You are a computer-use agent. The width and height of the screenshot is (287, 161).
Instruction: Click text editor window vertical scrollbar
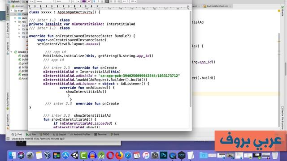(x=191, y=59)
